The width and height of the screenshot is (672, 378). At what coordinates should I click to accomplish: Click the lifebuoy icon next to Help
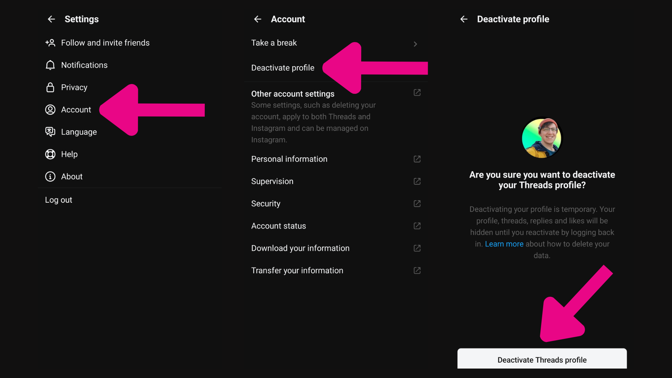pyautogui.click(x=50, y=154)
